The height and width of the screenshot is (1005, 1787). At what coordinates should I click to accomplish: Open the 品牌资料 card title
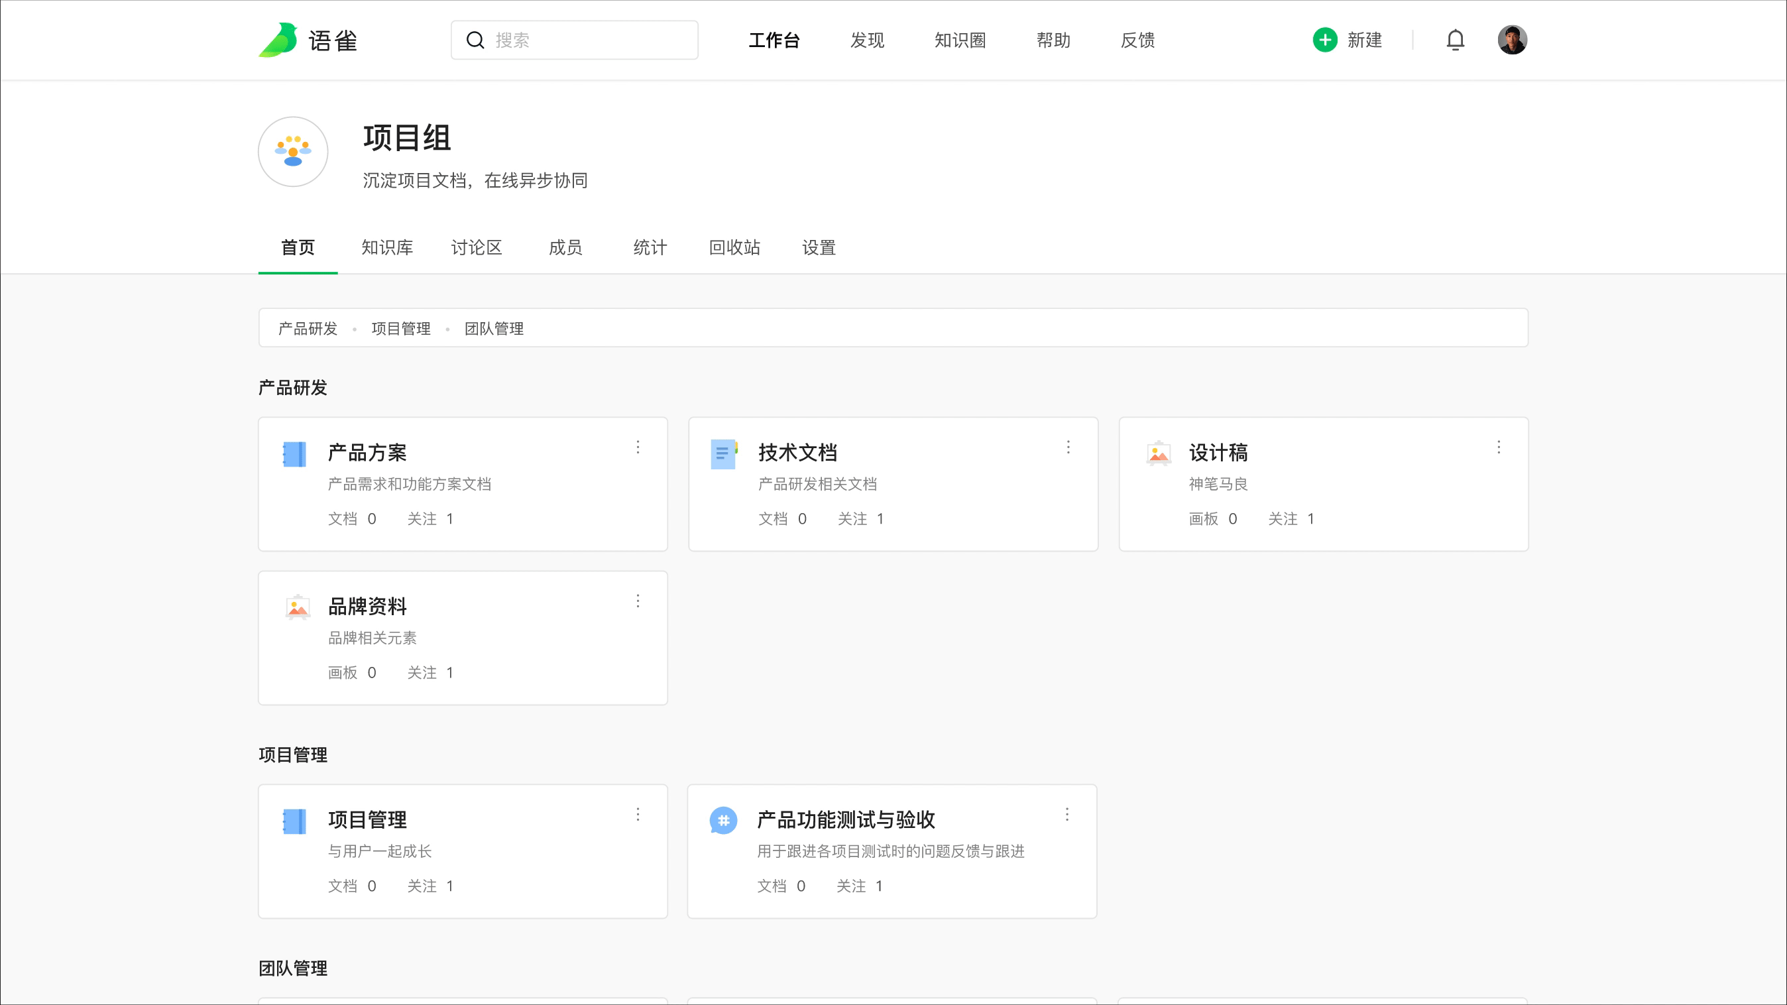click(367, 607)
